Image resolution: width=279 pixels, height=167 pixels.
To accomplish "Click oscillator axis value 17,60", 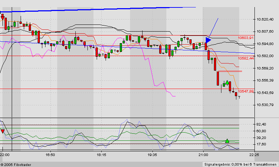I will (x=261, y=144).
